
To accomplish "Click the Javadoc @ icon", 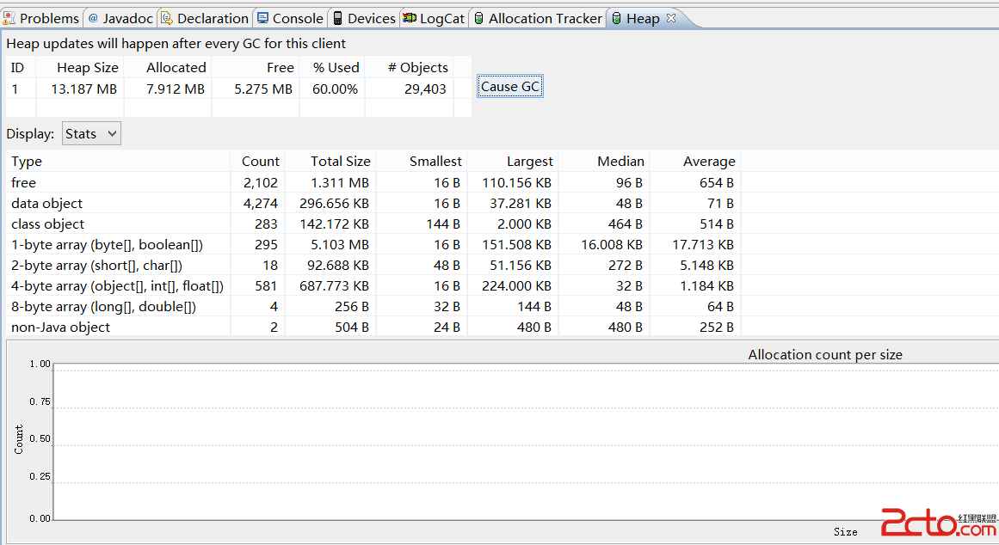I will click(x=93, y=18).
